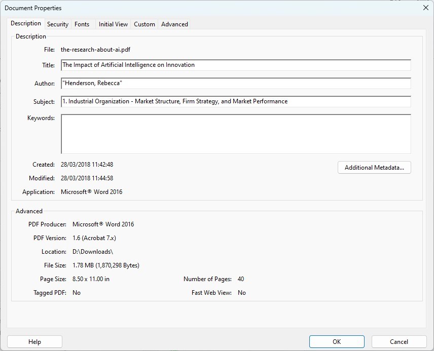Go to the Initial View tab
Screen dimensions: 434x351
point(113,24)
